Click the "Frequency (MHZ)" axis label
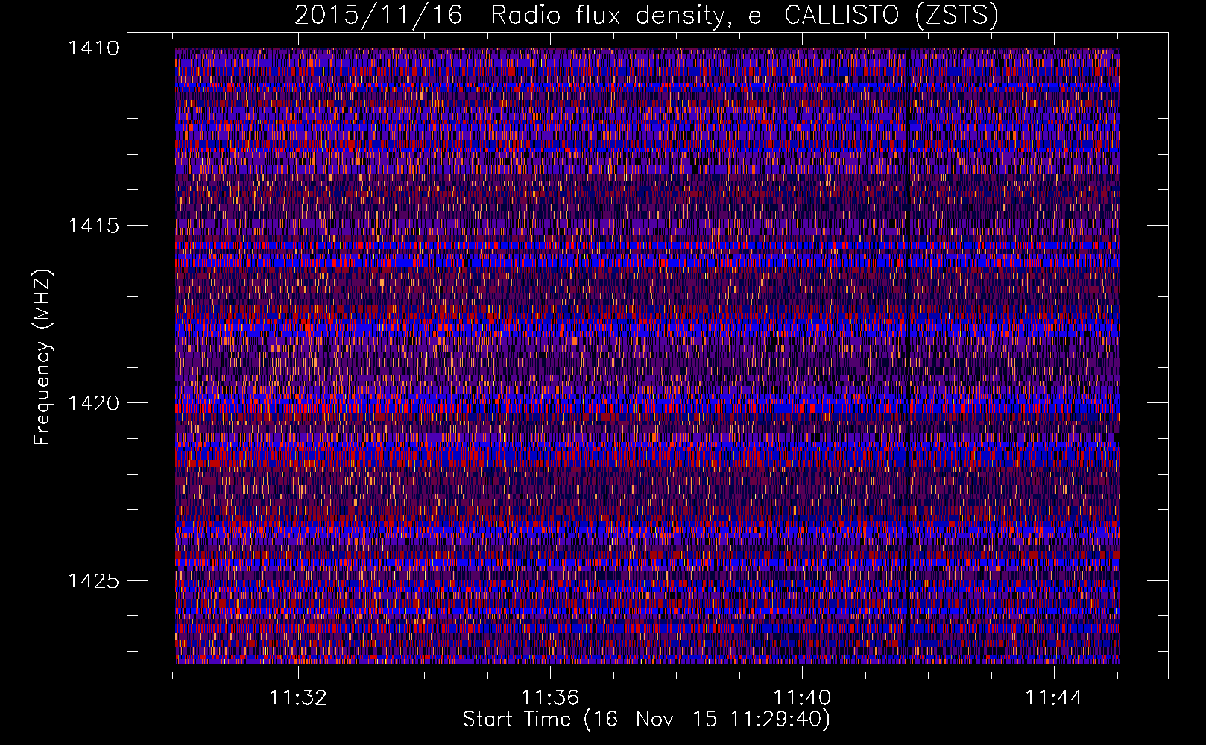The height and width of the screenshot is (745, 1206). pos(42,358)
